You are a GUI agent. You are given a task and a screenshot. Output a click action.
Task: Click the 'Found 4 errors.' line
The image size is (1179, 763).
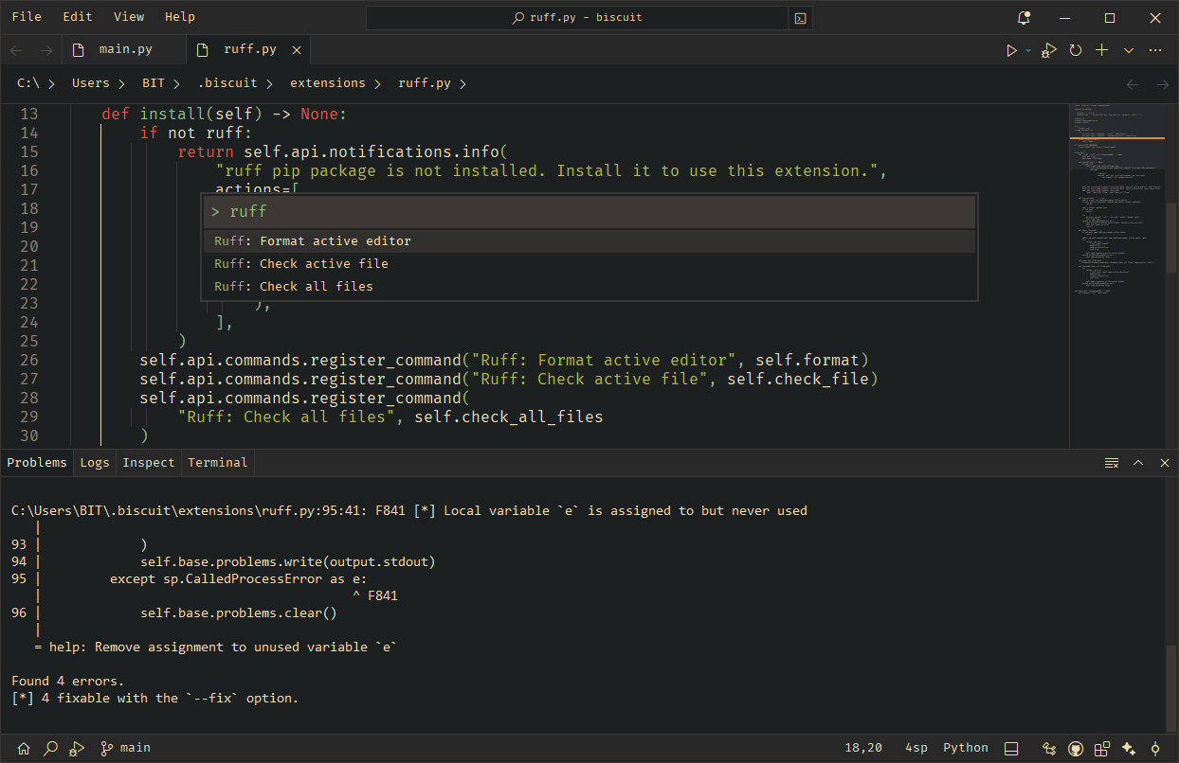pos(67,681)
